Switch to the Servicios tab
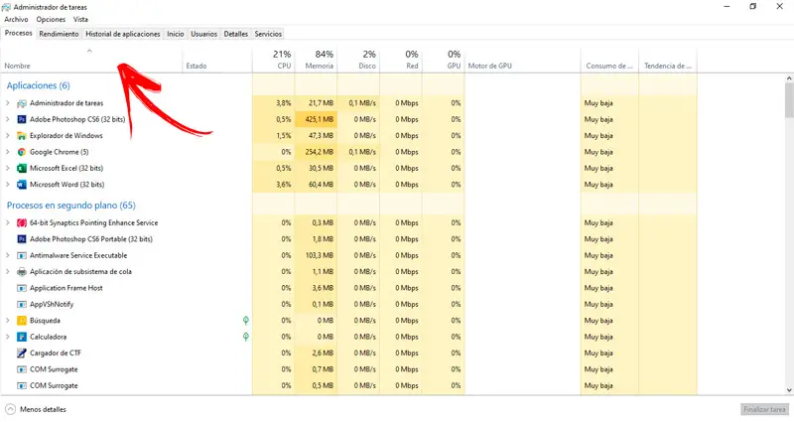 tap(268, 34)
